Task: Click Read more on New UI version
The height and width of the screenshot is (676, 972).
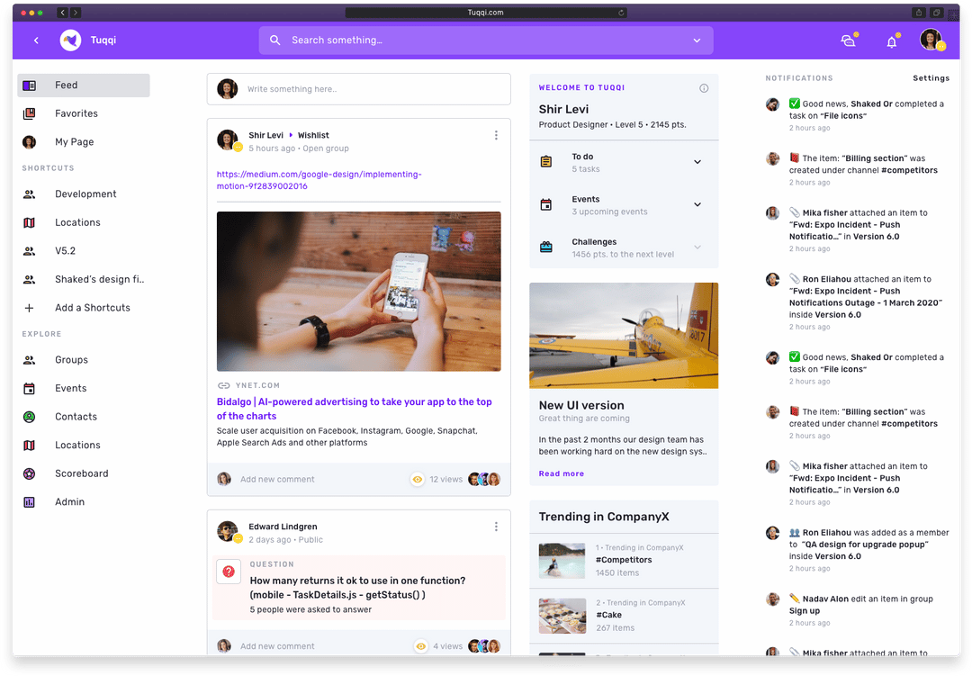Action: click(561, 473)
